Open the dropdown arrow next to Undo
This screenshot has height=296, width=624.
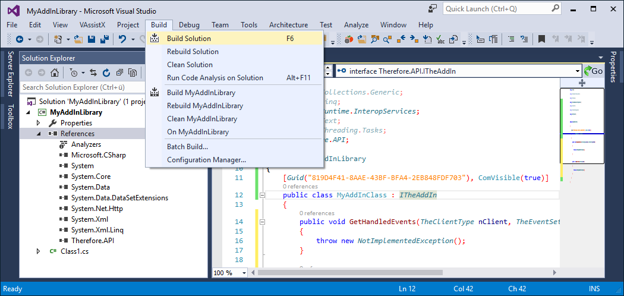(x=133, y=39)
